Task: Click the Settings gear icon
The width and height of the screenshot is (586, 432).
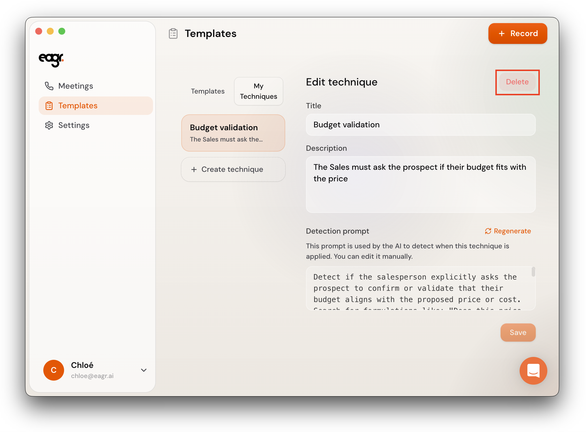Action: [x=49, y=125]
